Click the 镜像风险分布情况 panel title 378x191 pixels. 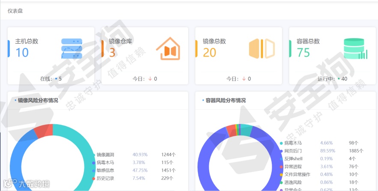pos(38,101)
